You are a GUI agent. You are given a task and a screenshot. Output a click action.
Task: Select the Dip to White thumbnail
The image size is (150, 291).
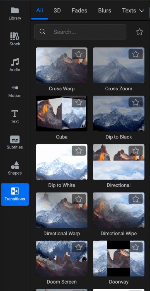[62, 162]
